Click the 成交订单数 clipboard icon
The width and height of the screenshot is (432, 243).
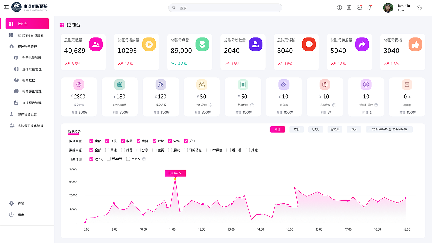pyautogui.click(x=119, y=85)
